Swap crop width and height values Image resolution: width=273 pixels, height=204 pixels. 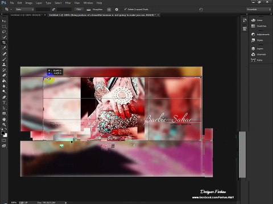pyautogui.click(x=53, y=9)
